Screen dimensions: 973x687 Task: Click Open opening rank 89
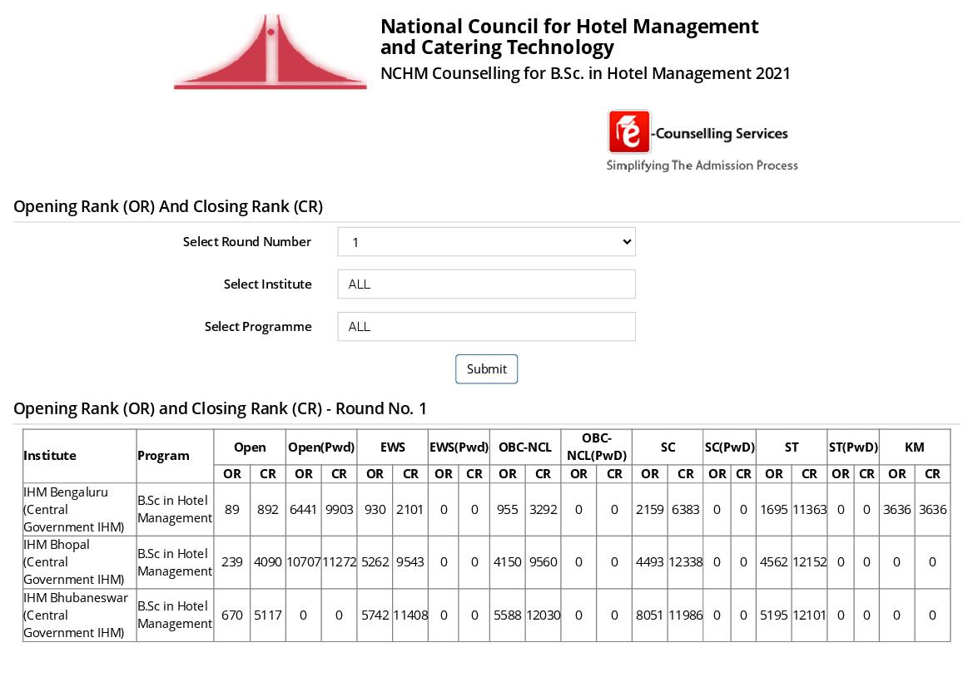tap(232, 510)
